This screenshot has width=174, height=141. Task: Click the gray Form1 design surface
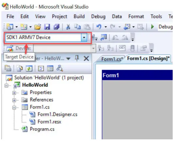(137, 110)
